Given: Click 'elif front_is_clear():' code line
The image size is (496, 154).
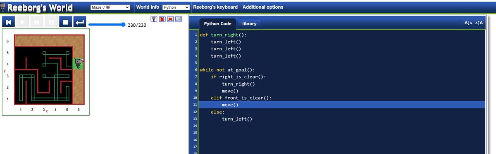Looking at the screenshot, I should click(241, 98).
